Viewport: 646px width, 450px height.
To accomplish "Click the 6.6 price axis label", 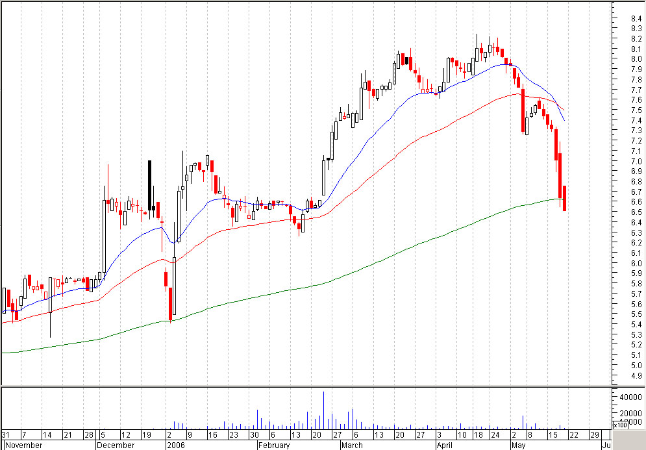I will [636, 202].
